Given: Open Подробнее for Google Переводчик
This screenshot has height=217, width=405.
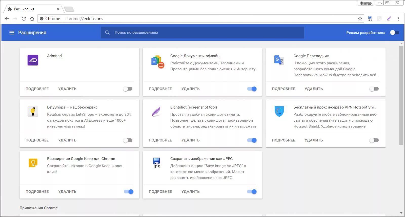Looking at the screenshot, I should (x=283, y=89).
